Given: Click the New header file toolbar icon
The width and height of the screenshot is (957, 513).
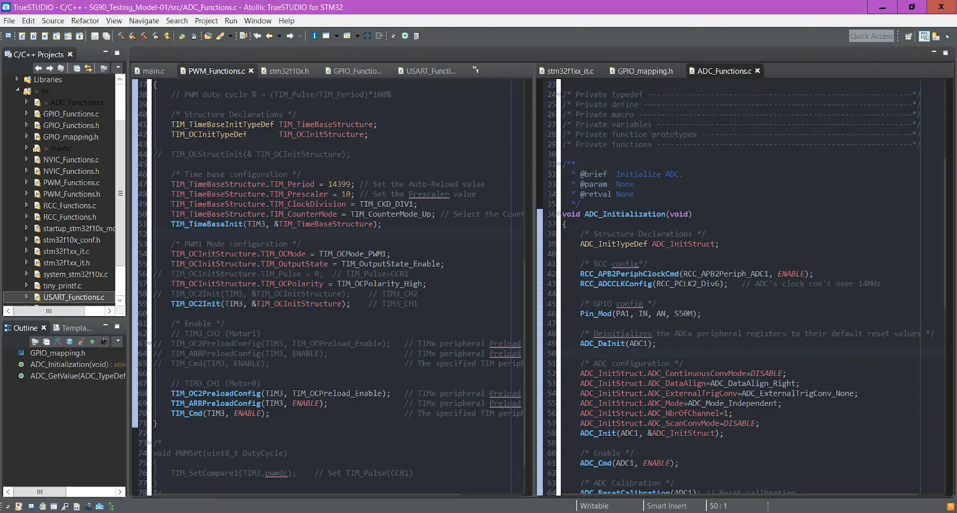Looking at the screenshot, I should pos(33,36).
